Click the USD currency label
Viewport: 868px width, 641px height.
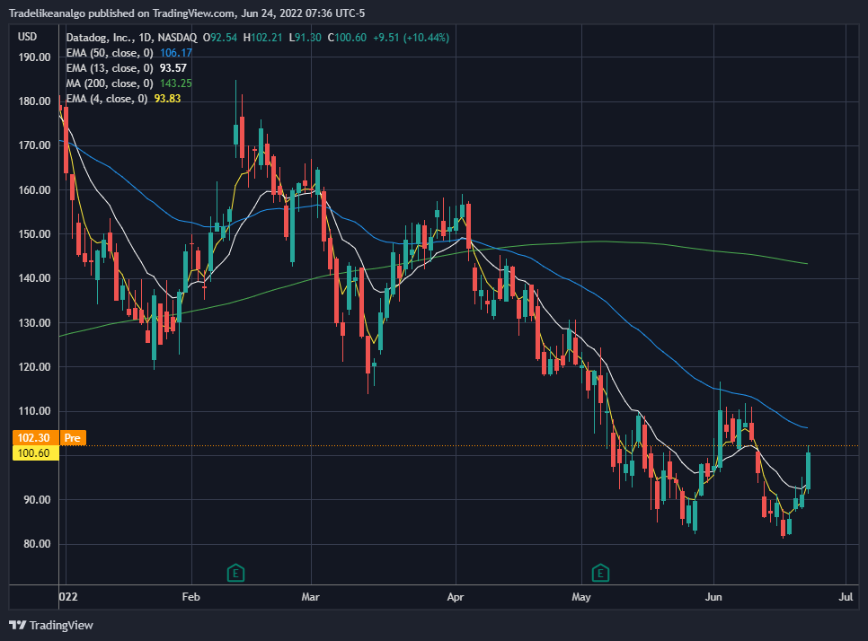tap(28, 37)
